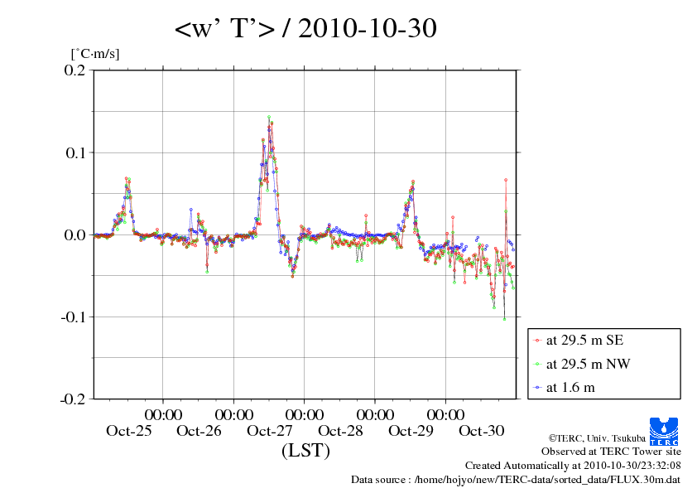
Task: Click the Oct-26 date label
Action: coord(199,431)
